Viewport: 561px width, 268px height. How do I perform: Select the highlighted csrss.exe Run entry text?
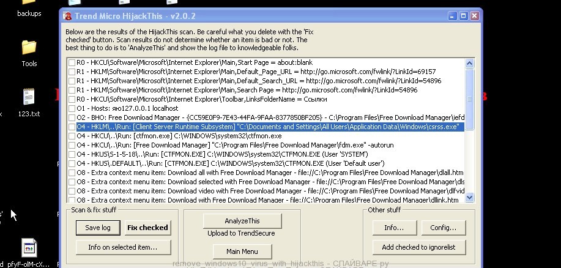coord(270,127)
